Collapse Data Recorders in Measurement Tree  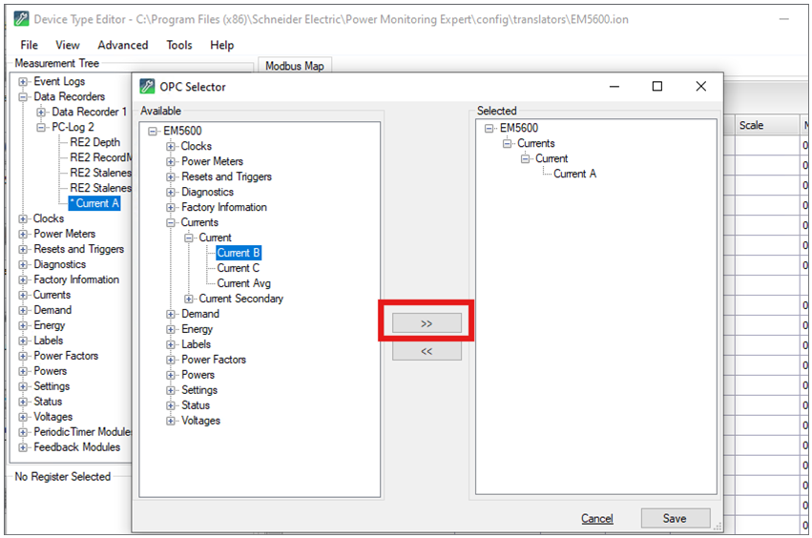pos(23,97)
